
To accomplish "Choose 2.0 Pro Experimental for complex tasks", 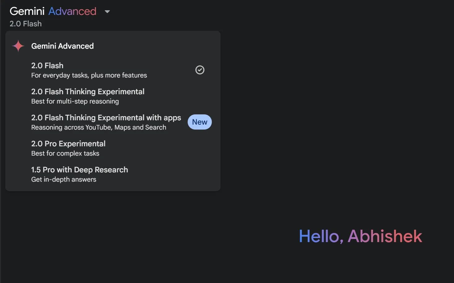I will (x=68, y=144).
